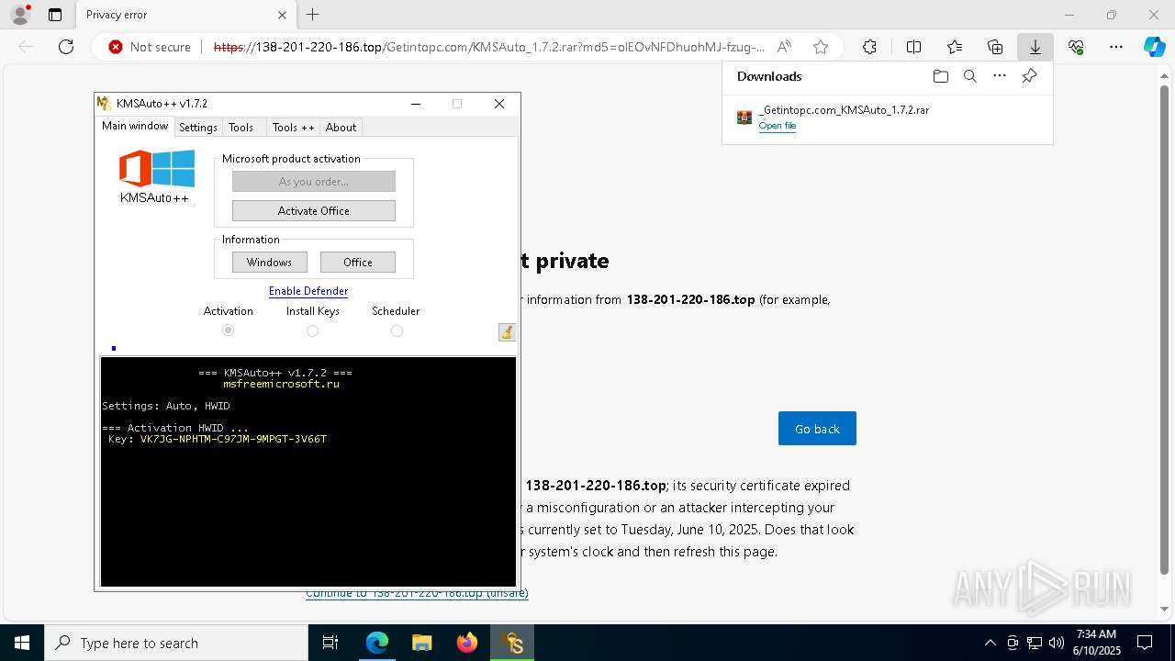Click the Not secure warning icon

tap(116, 47)
